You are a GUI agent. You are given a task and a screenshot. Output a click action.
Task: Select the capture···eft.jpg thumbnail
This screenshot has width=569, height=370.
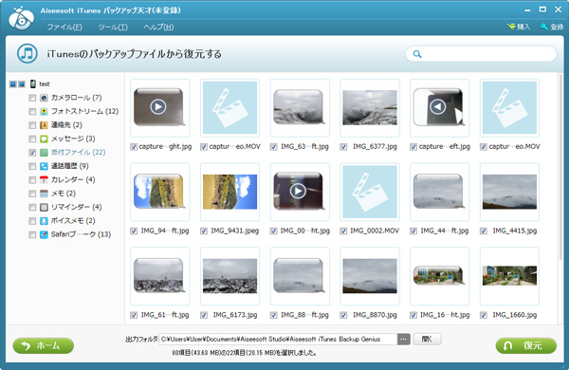tap(439, 108)
